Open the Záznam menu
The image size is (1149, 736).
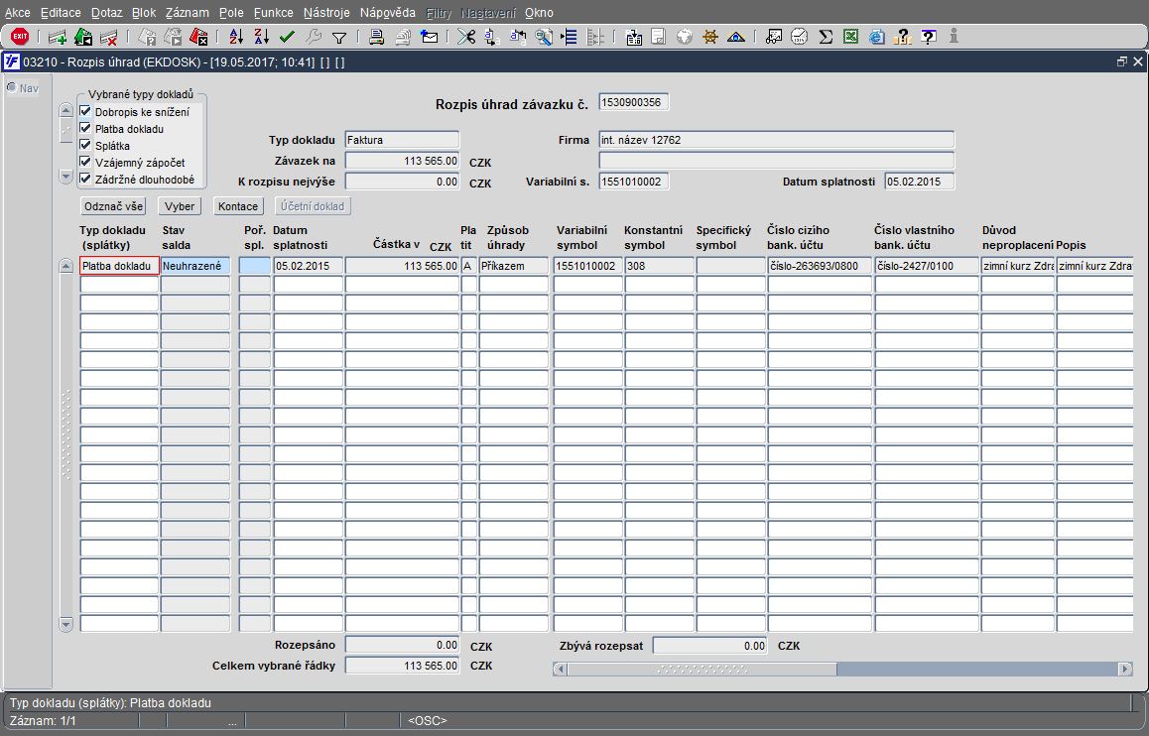(x=187, y=13)
